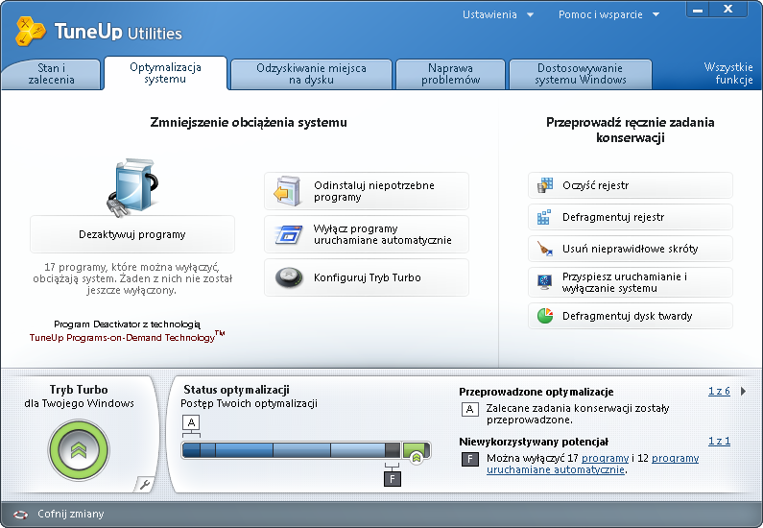Viewport: 763px width, 528px height.
Task: Open the Ustawienia dropdown menu
Action: [x=498, y=14]
